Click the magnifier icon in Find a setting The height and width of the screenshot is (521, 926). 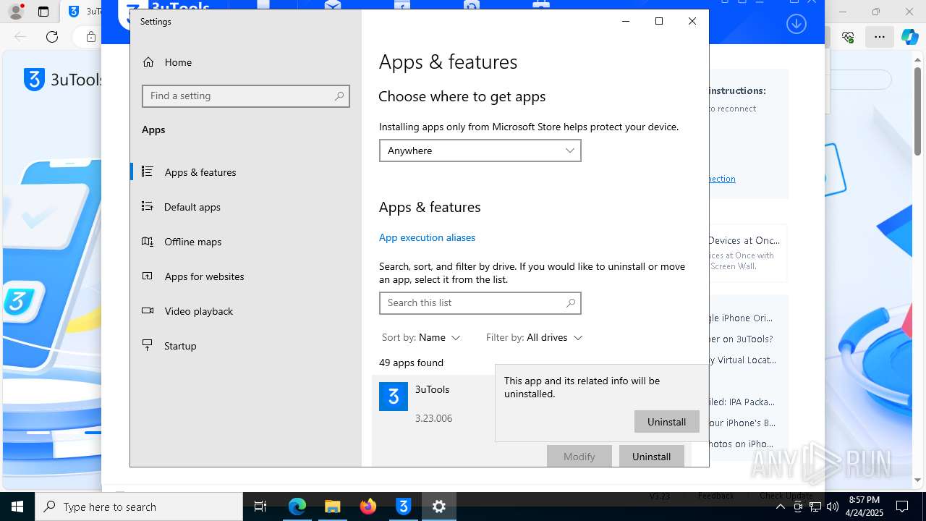point(339,96)
